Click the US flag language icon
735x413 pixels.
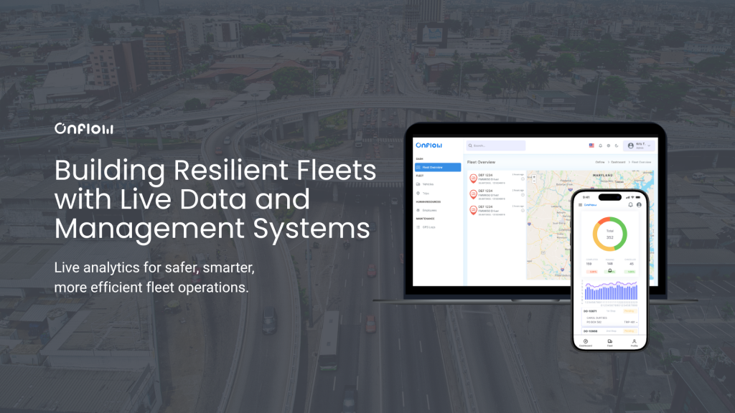(x=591, y=146)
